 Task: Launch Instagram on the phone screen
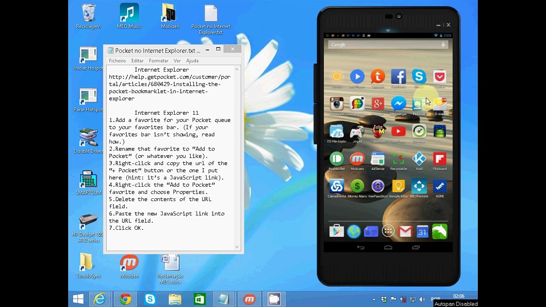coord(337,104)
